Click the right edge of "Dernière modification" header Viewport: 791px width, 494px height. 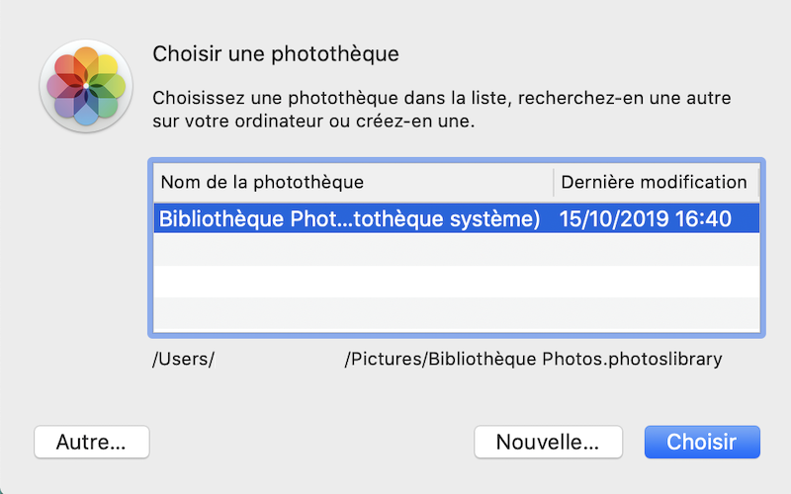click(x=757, y=182)
